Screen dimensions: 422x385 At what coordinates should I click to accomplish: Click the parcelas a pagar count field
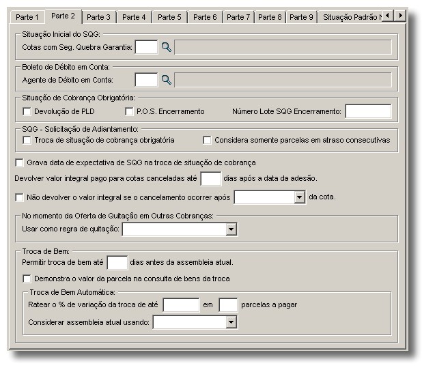coord(228,305)
